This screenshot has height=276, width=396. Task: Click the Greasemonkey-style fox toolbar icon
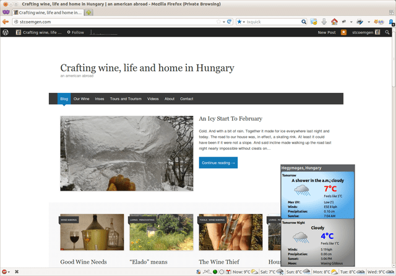(379, 22)
